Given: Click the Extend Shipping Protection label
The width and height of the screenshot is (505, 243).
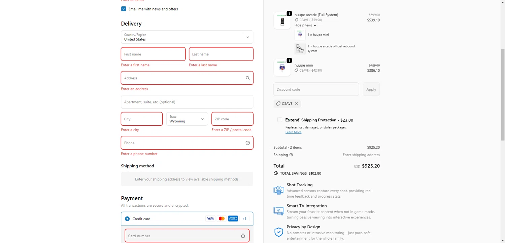Looking at the screenshot, I should [x=319, y=120].
